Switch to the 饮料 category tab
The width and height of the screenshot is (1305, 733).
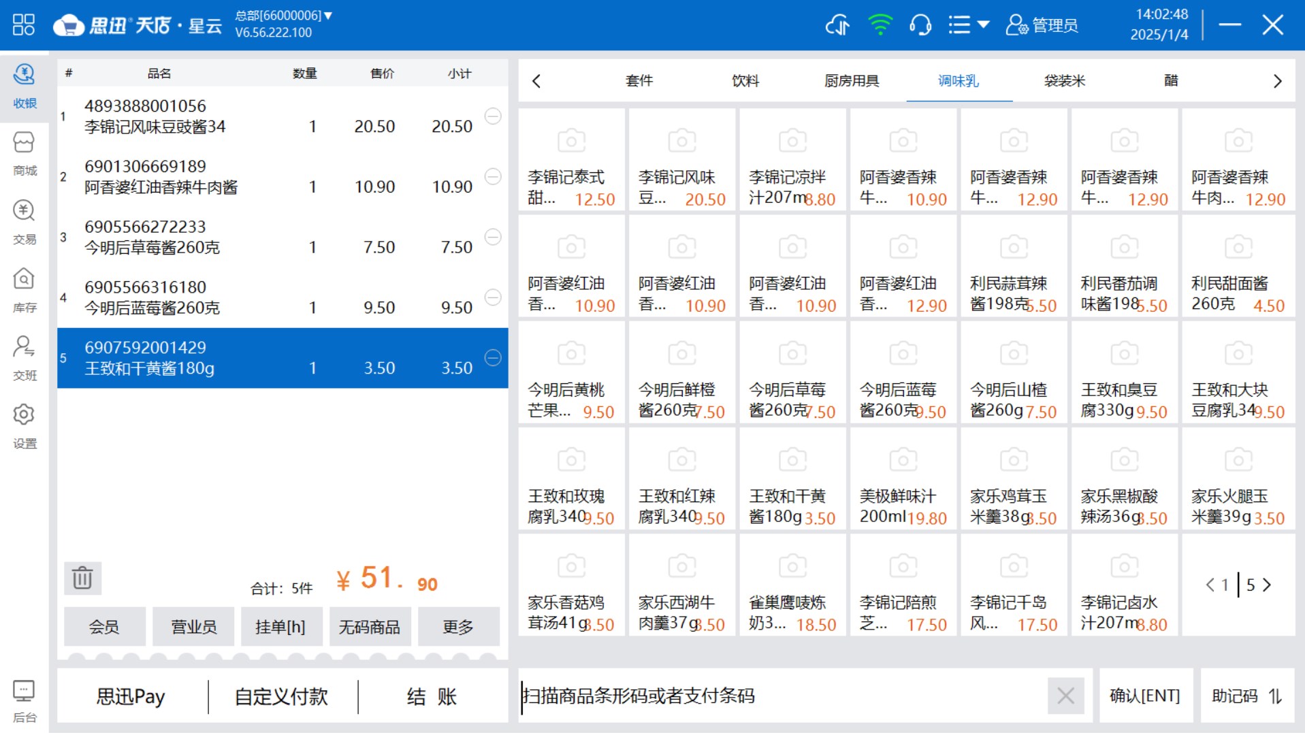(744, 80)
